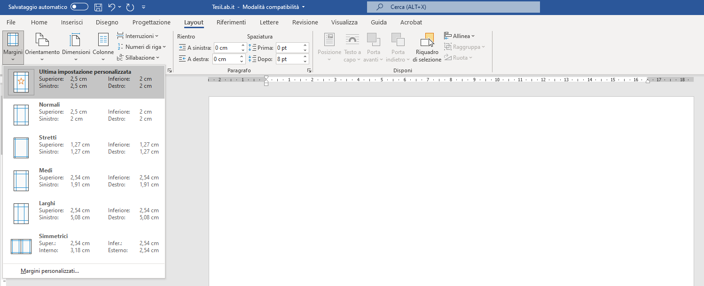Viewport: 704px width, 286px height.
Task: Click the Porta avanti icon
Action: pyautogui.click(x=373, y=47)
